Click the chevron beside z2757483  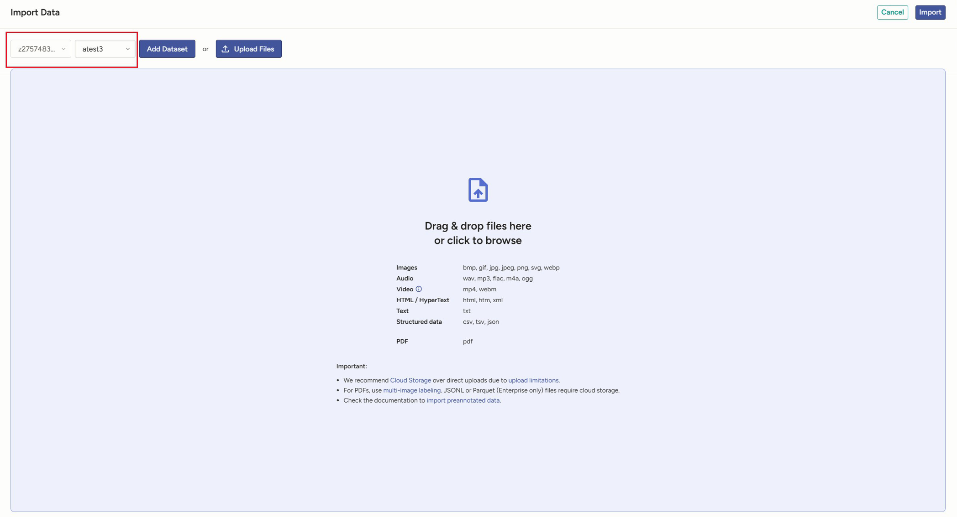(63, 49)
